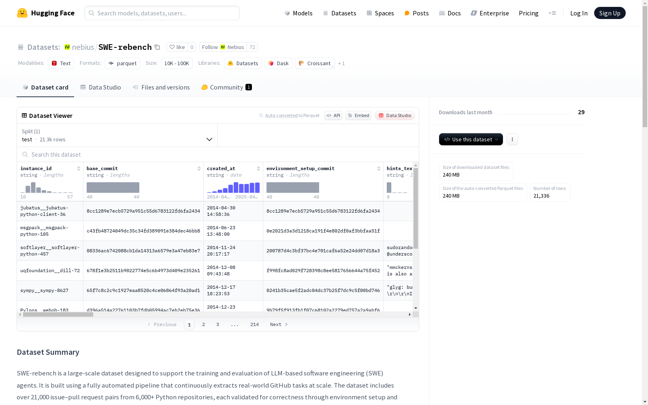The height and width of the screenshot is (405, 648).
Task: Click the Hugging Face logo icon
Action: (22, 13)
